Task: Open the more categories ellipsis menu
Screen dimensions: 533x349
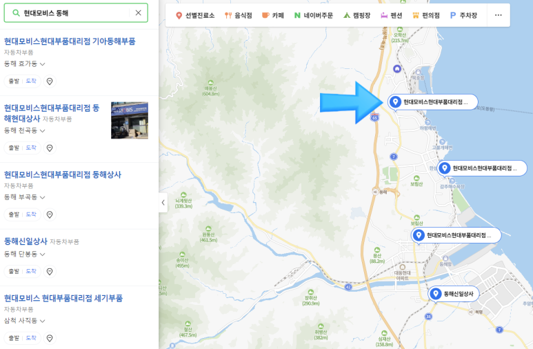Action: point(498,15)
